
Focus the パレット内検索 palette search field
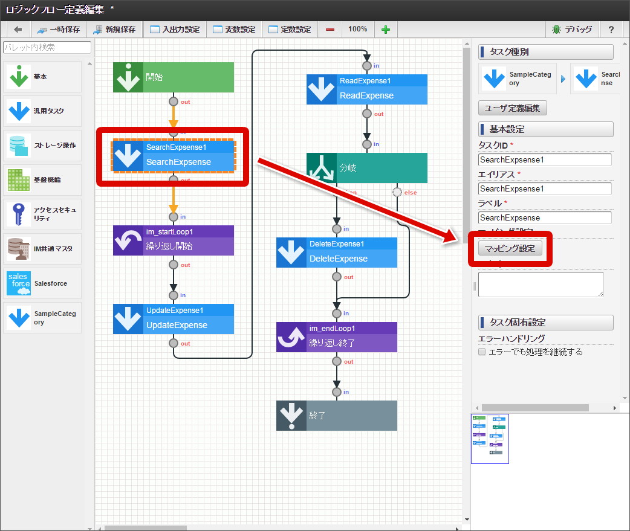click(47, 47)
